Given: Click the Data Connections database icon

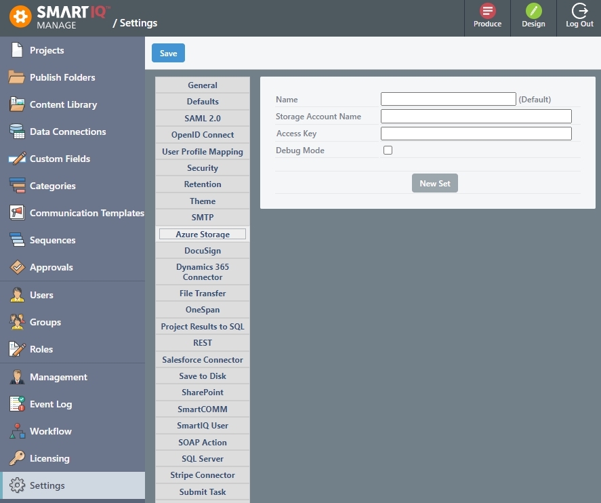Looking at the screenshot, I should 17,131.
